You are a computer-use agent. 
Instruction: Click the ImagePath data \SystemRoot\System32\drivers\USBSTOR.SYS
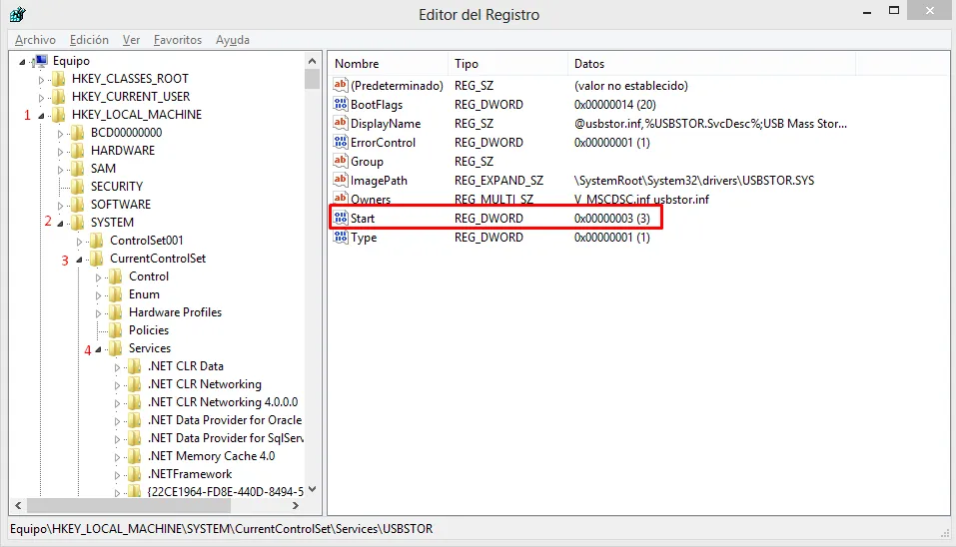[x=694, y=181]
